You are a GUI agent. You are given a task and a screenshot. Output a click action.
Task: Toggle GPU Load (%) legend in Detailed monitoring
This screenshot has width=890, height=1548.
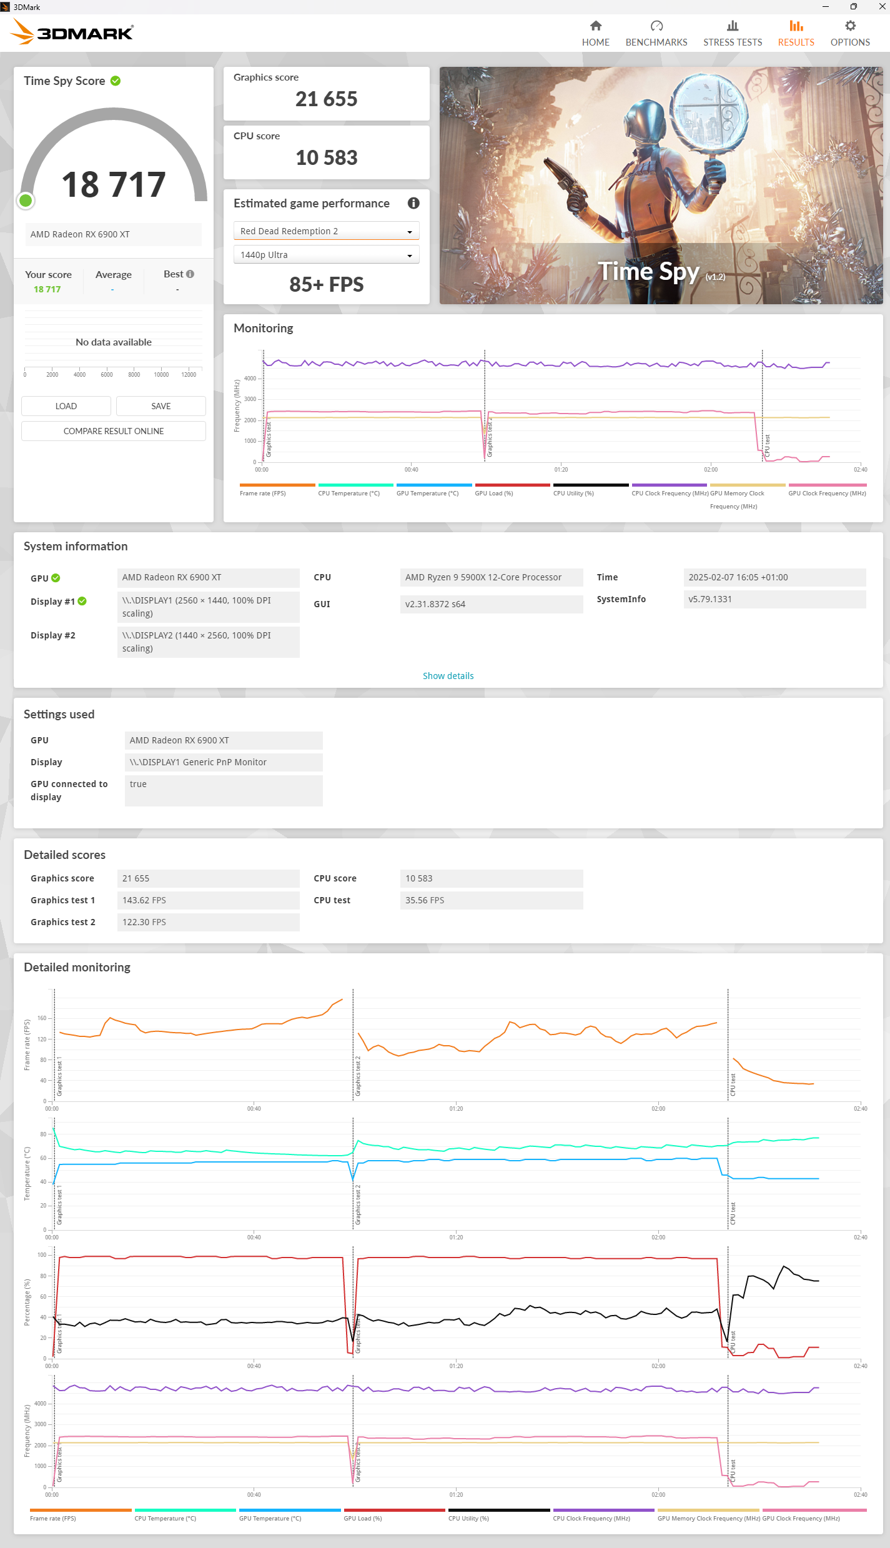tap(394, 1514)
